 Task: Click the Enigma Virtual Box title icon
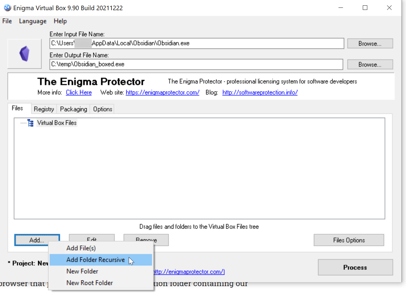7,8
